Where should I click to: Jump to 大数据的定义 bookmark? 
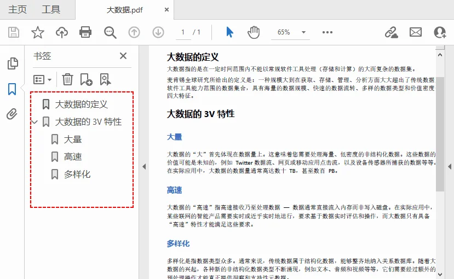[82, 104]
